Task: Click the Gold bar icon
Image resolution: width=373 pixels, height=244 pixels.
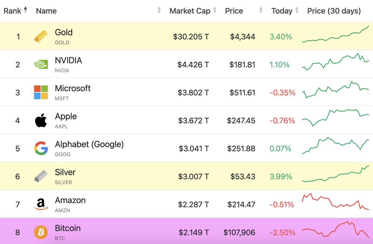Action: coord(41,36)
